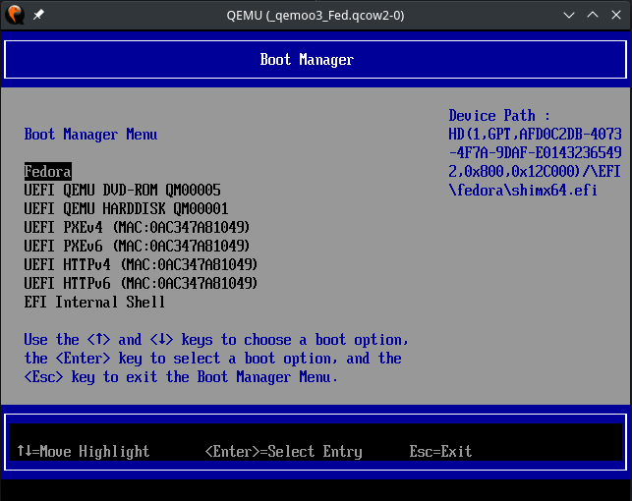
Task: Click the Move Highlight arrows hint
Action: coord(84,451)
